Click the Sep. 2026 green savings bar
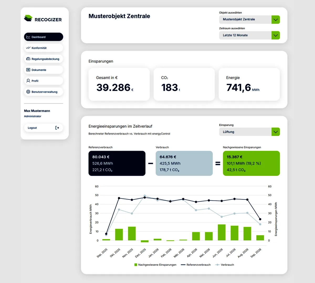Image resolution: width=315 pixels, height=283 pixels. tap(260, 238)
